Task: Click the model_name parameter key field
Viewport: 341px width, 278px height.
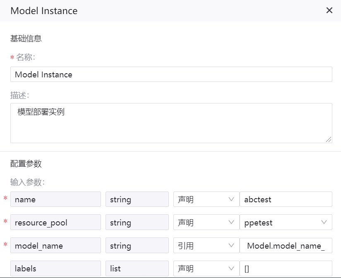Action: click(55, 246)
